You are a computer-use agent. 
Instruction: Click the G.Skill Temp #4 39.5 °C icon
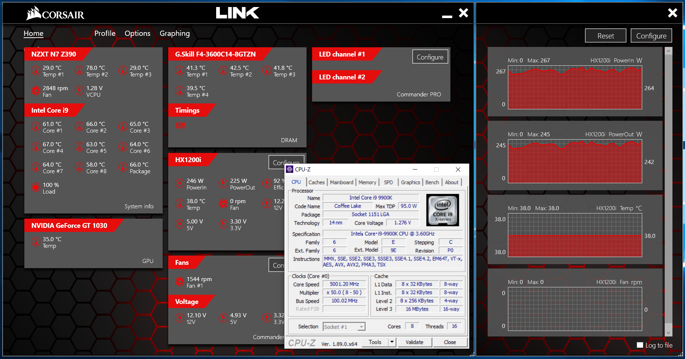180,90
